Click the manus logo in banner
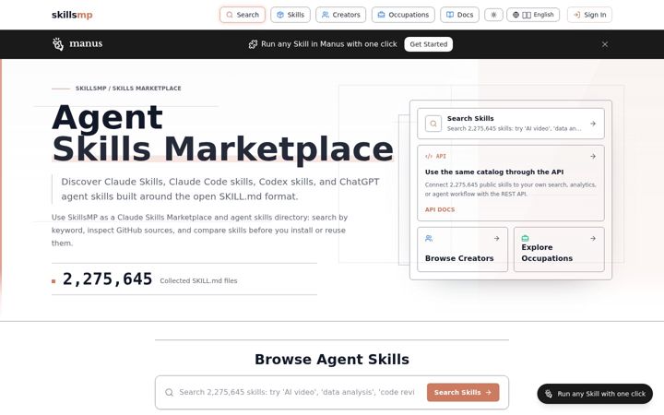The width and height of the screenshot is (664, 415). 77,43
